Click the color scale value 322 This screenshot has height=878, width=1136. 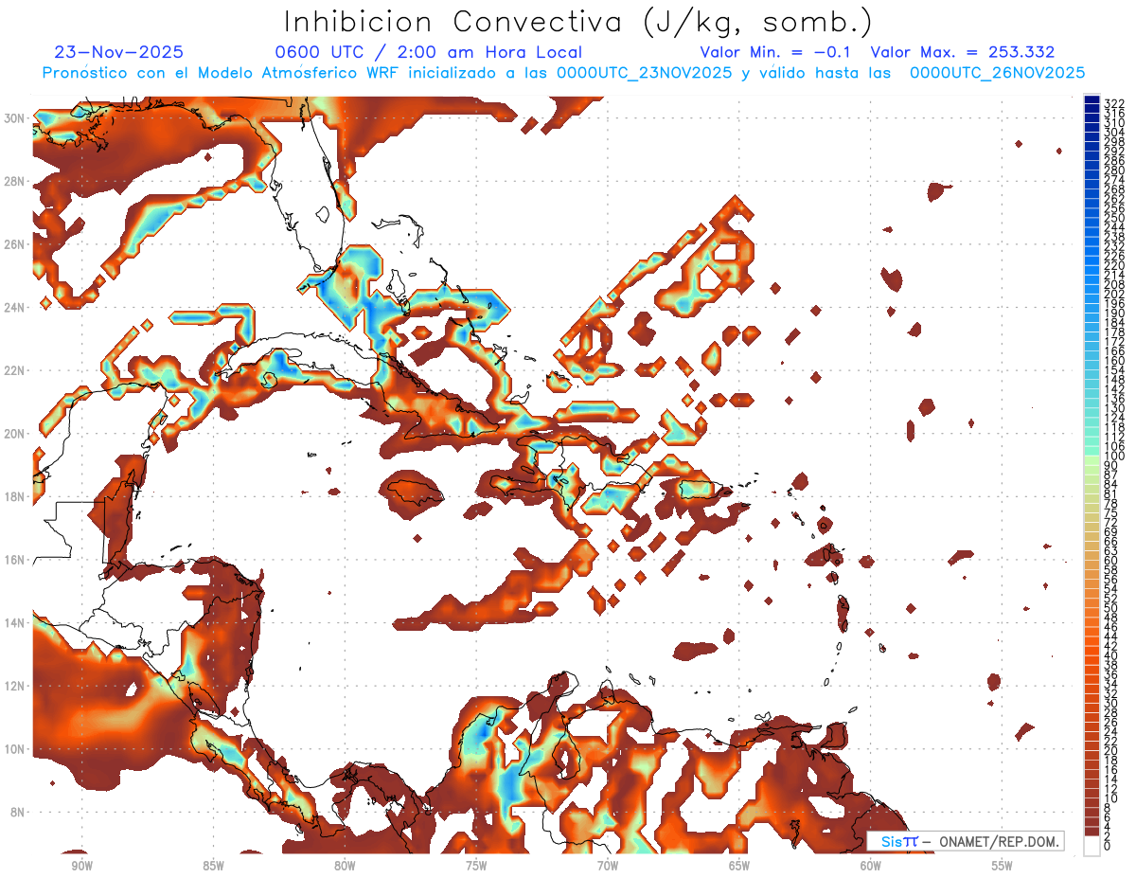click(1114, 102)
